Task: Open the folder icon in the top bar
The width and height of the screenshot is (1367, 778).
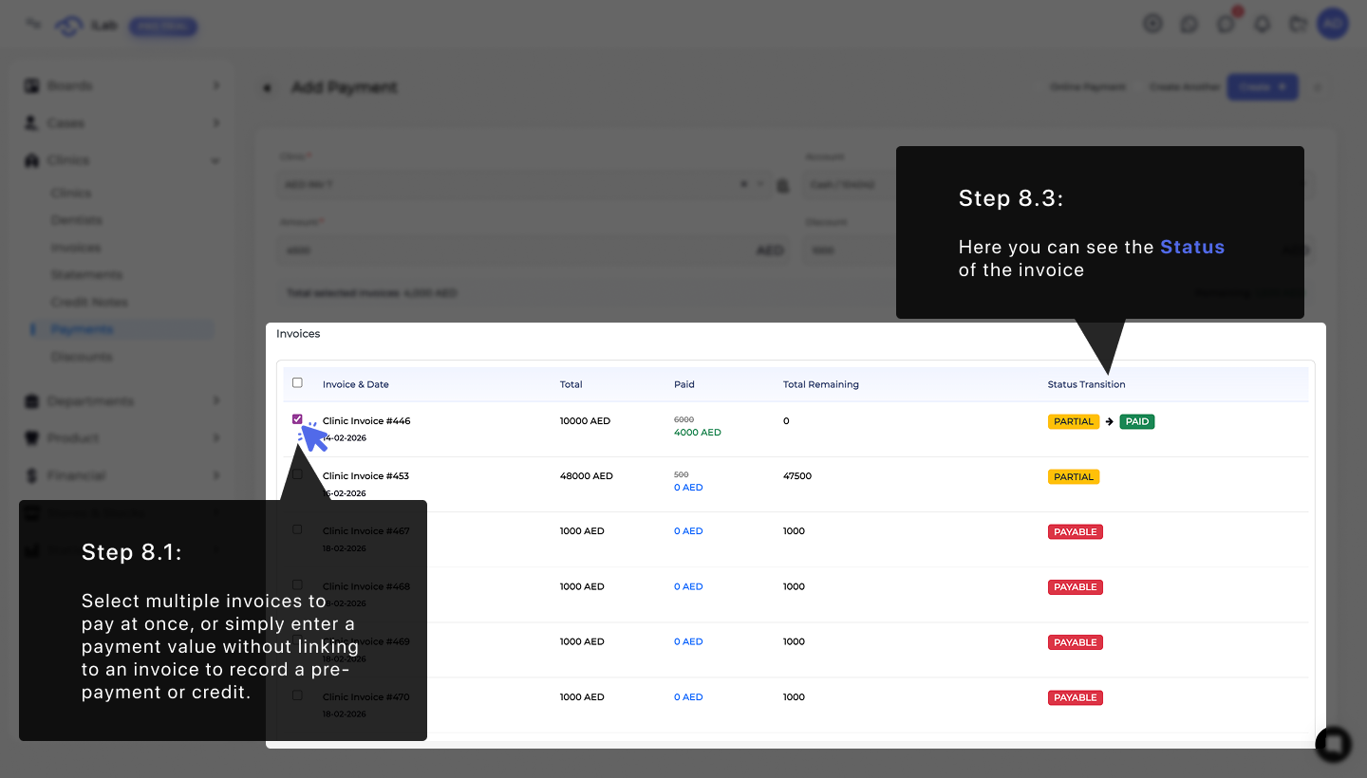Action: [x=1299, y=25]
